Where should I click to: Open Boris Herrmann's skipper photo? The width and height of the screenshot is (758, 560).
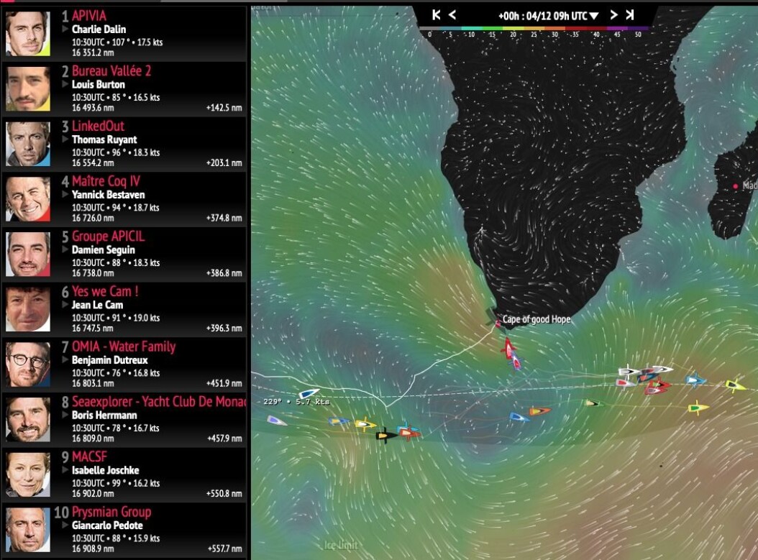27,419
